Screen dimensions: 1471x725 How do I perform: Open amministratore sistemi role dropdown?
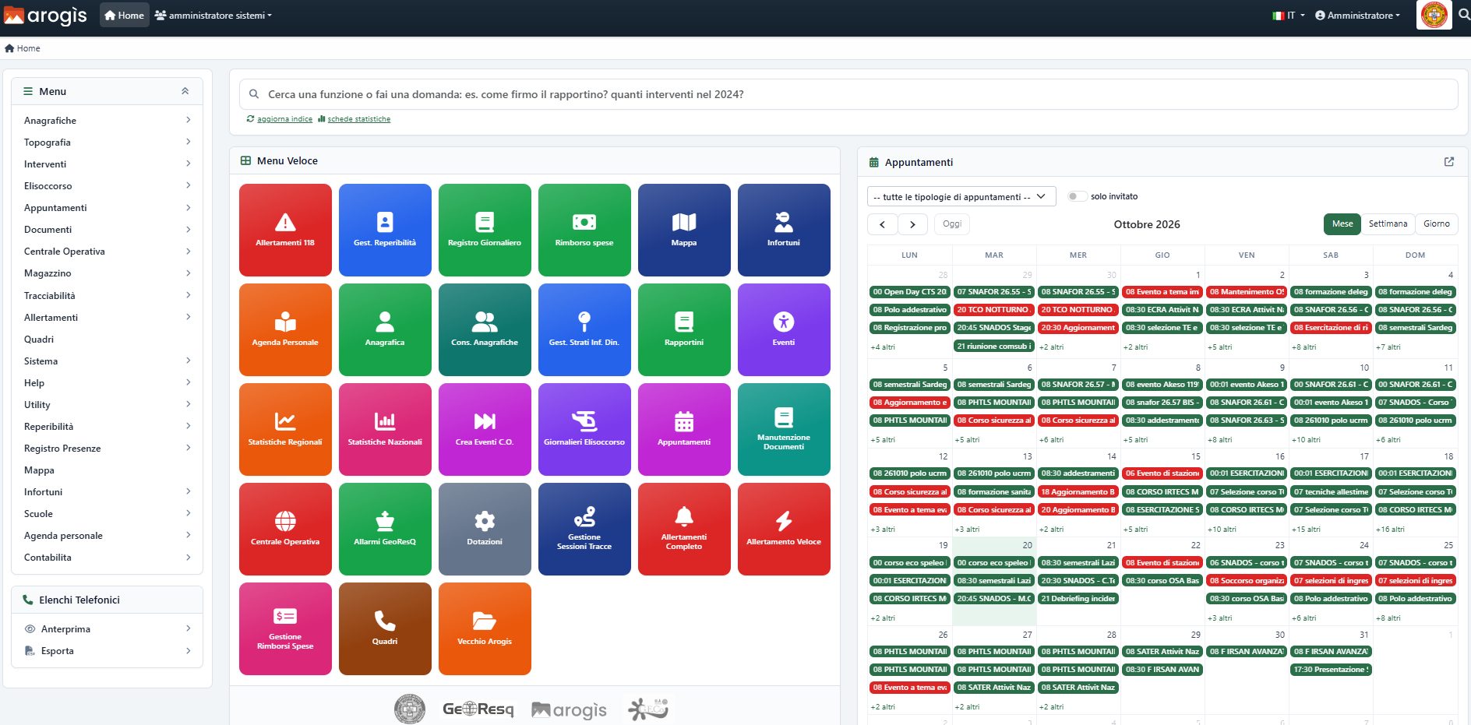tap(213, 15)
